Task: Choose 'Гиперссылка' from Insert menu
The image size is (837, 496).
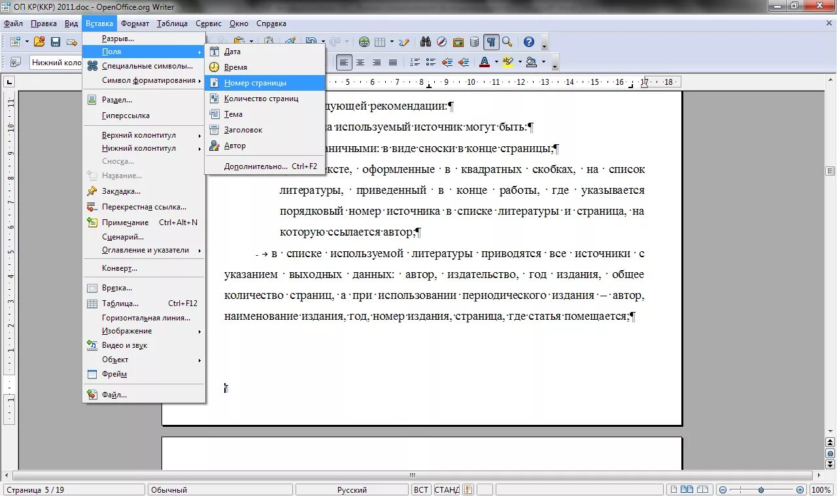Action: (x=144, y=116)
